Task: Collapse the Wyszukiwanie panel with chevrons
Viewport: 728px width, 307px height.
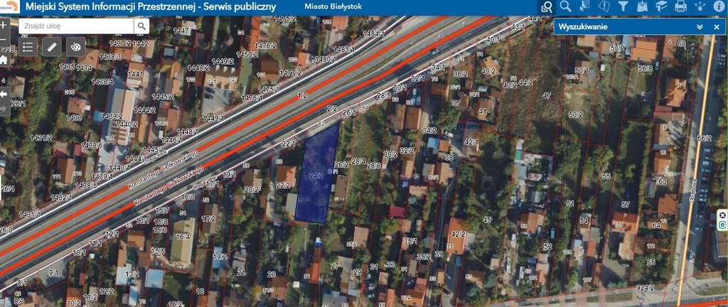Action: (700, 26)
